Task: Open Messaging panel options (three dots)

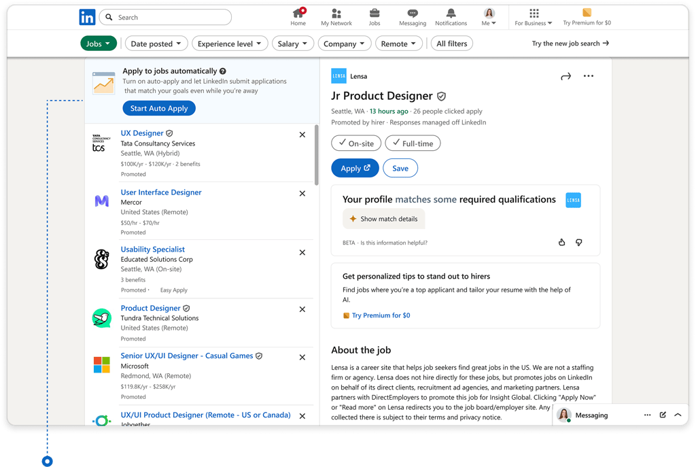Action: click(x=647, y=415)
